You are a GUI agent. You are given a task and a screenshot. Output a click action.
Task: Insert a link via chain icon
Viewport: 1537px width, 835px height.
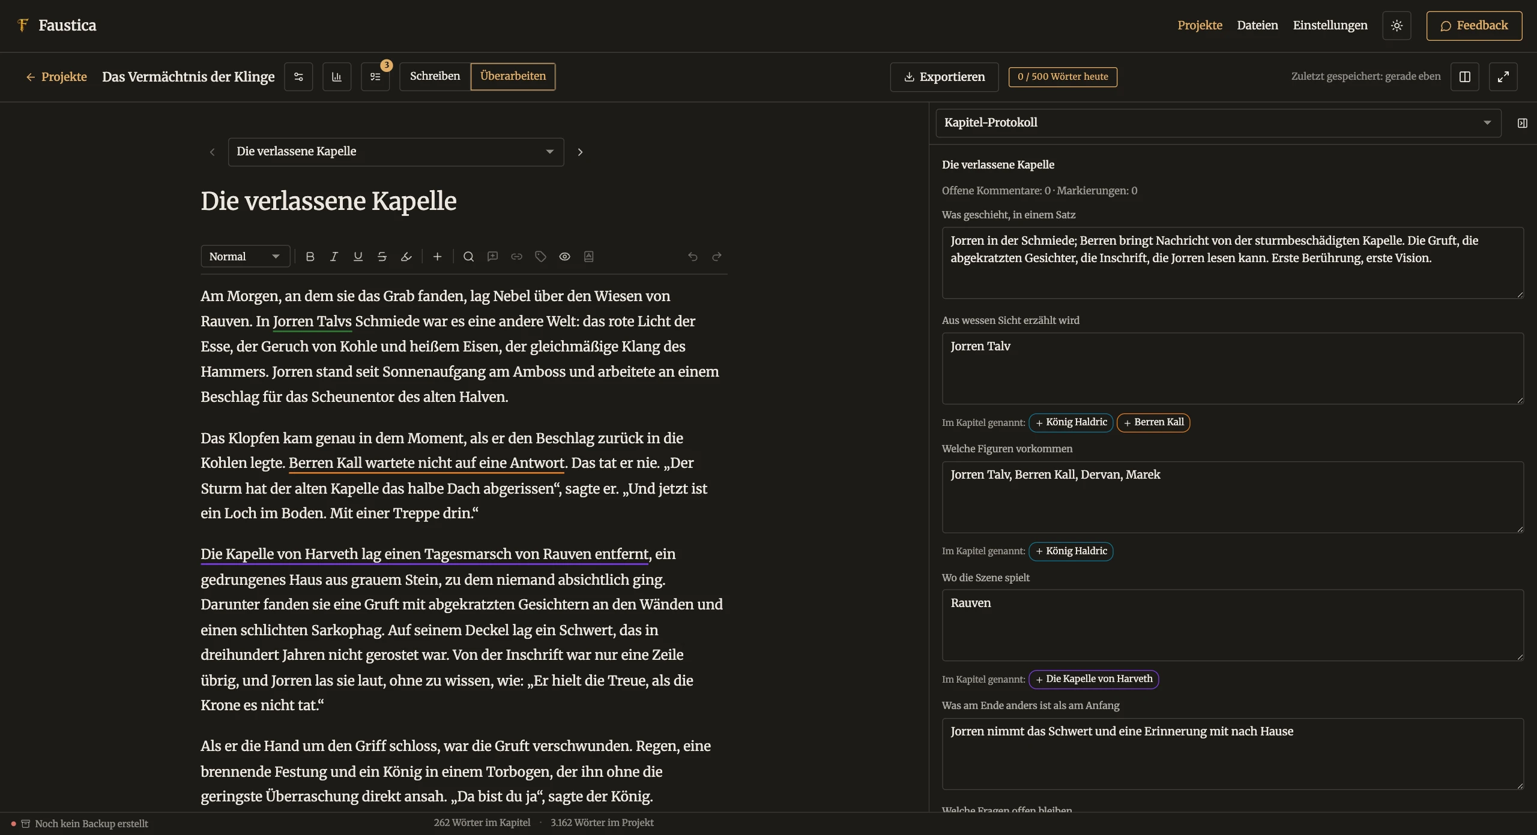[x=516, y=257]
